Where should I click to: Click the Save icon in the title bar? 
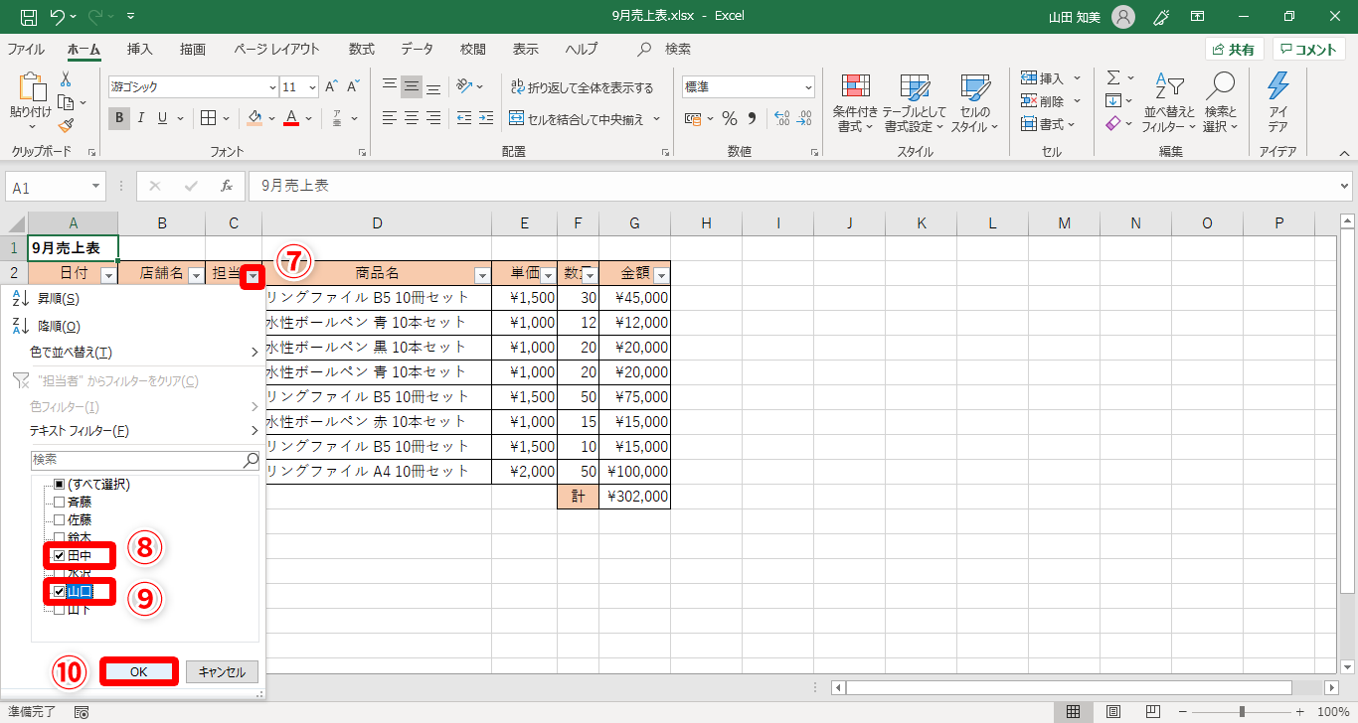[x=28, y=16]
